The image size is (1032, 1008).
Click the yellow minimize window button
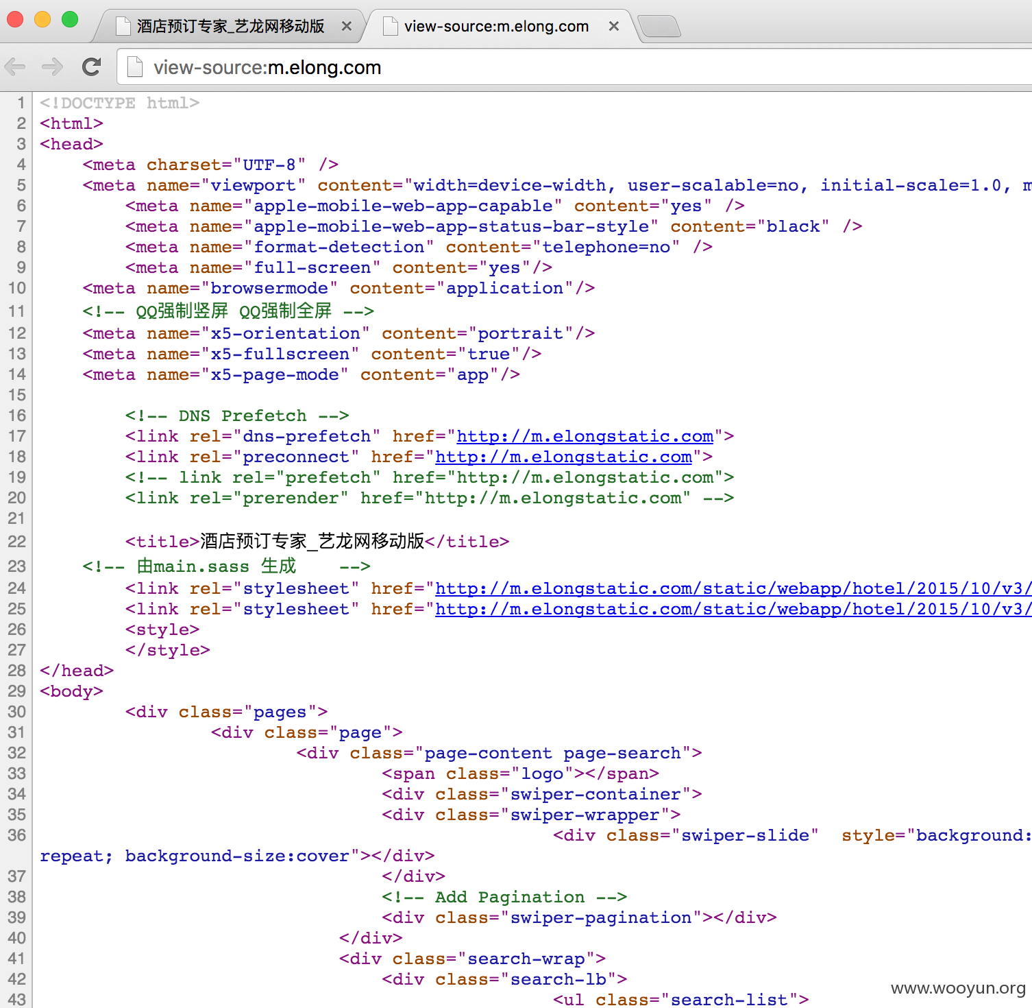(42, 19)
